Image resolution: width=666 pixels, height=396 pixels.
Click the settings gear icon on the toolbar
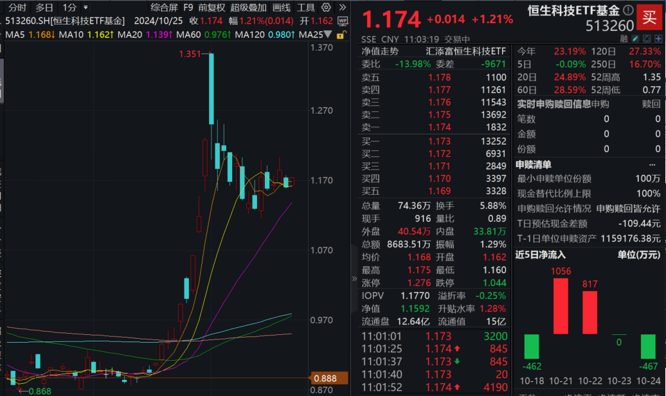[x=325, y=8]
